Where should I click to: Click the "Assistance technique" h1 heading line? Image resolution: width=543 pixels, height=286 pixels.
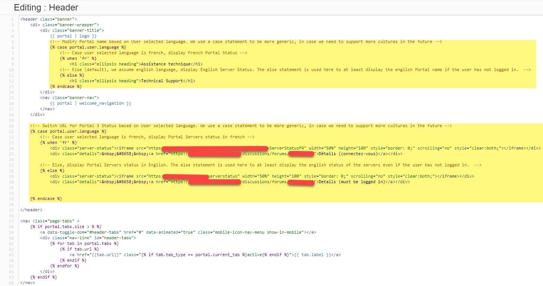point(136,64)
